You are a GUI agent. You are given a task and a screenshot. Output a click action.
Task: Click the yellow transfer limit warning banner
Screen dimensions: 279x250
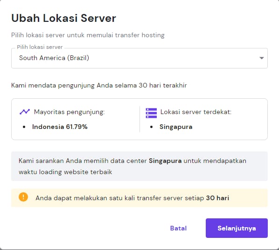(139, 198)
